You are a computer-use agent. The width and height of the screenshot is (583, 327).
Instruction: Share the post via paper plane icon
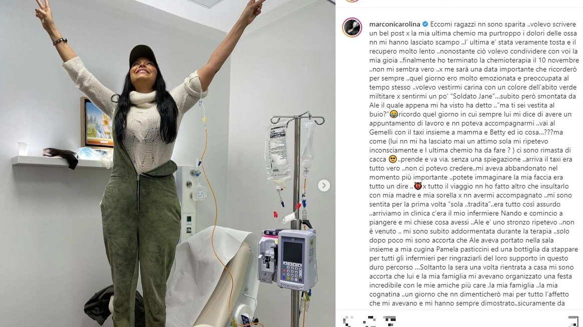click(390, 321)
